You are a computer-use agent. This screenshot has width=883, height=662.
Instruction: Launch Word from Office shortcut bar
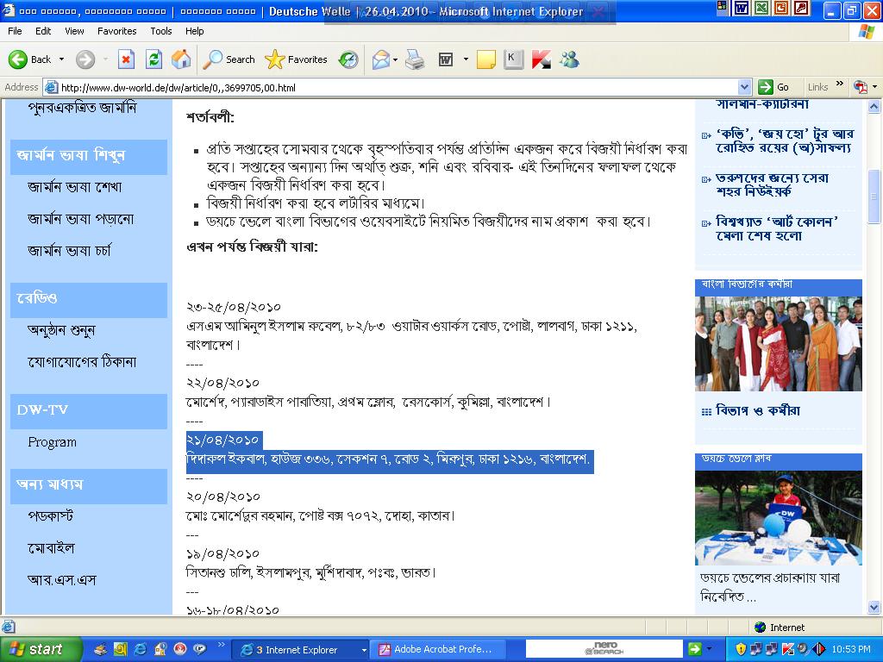[741, 8]
